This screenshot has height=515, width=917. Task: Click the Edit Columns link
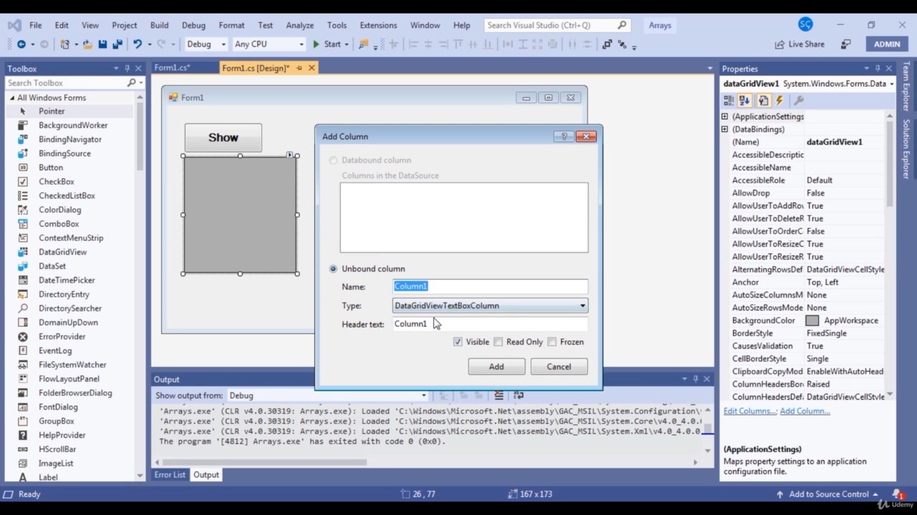coord(749,411)
